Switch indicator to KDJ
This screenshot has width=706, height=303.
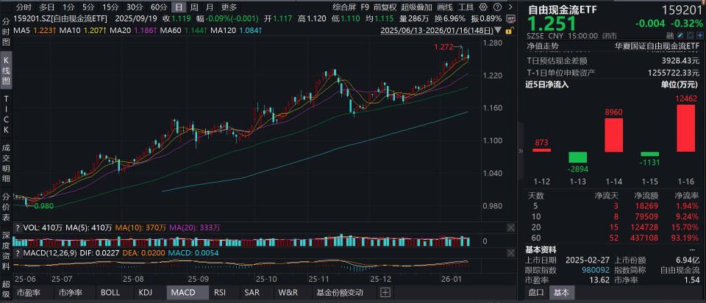(146, 293)
